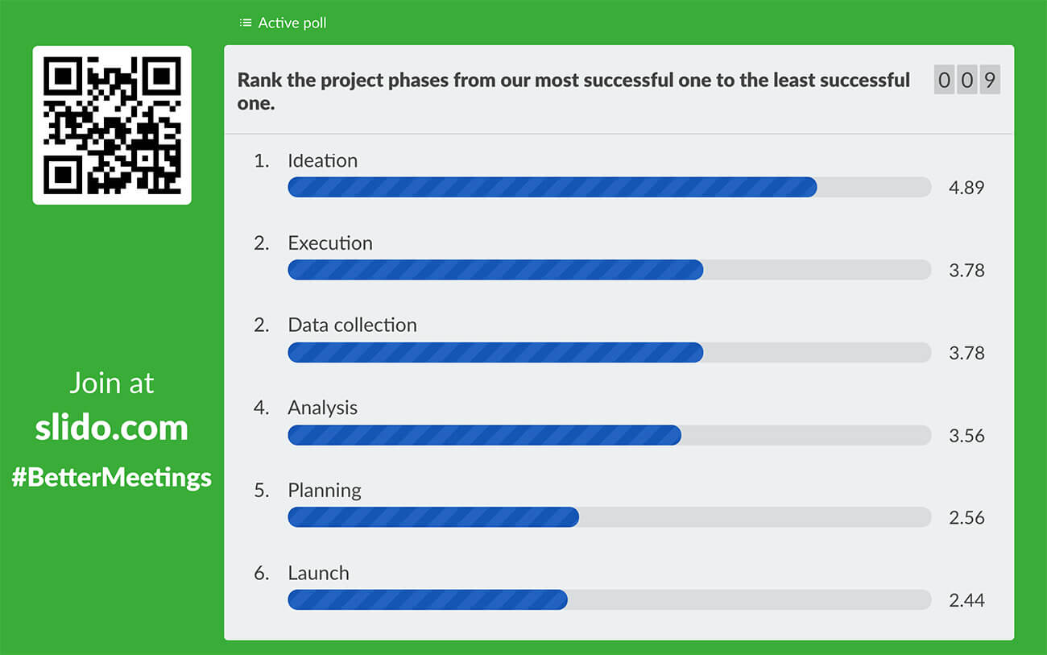Click the number 6 beside Launch
Screen dimensions: 1047x655
[260, 573]
